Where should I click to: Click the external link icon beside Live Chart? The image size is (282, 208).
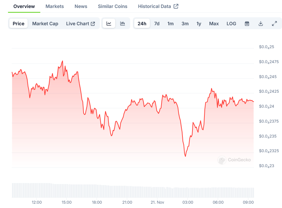tap(93, 24)
